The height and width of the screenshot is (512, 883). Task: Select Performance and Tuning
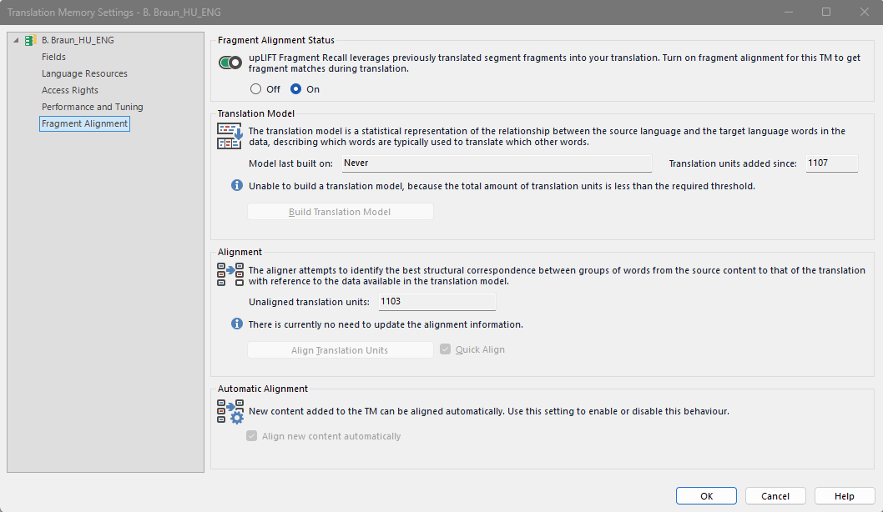pyautogui.click(x=92, y=106)
